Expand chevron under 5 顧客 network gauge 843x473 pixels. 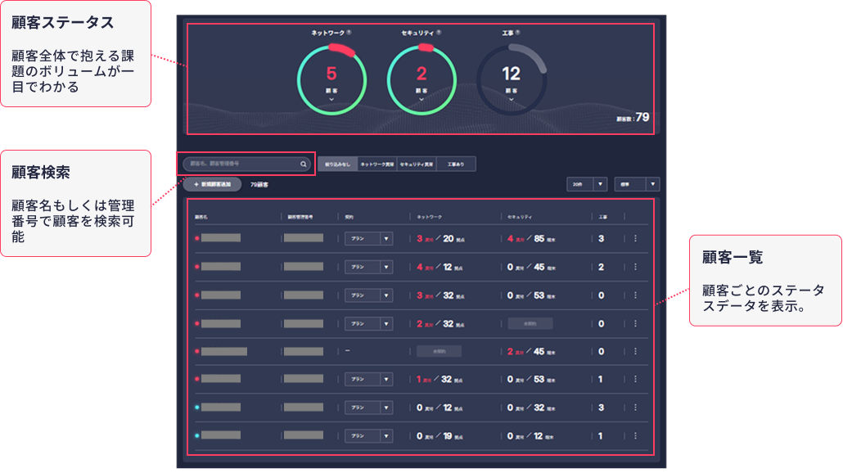tap(331, 100)
